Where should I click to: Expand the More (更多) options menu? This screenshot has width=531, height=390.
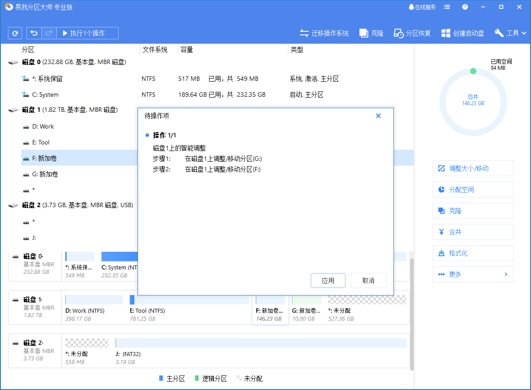coord(473,274)
